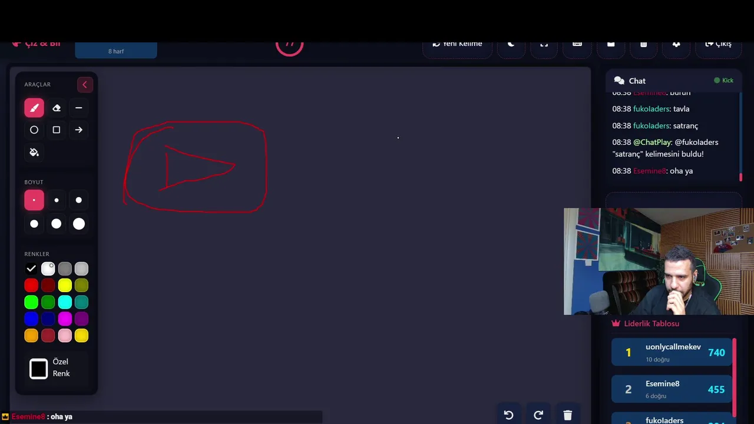Click the @ChatPlay announcement message
754x424 pixels.
click(x=665, y=148)
